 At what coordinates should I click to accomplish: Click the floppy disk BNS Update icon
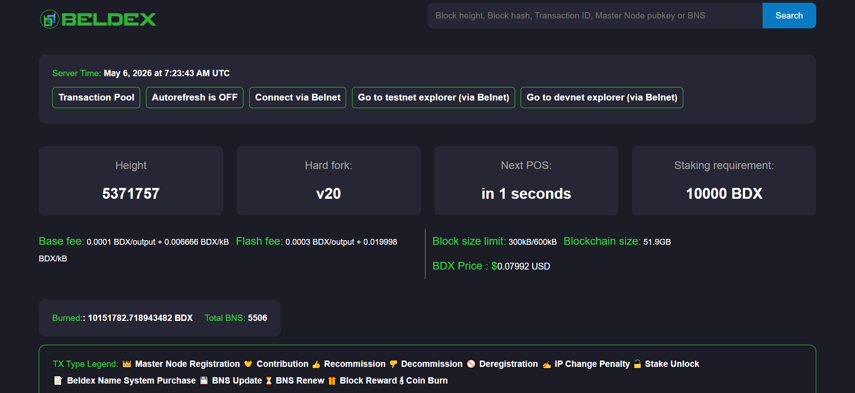tap(204, 380)
